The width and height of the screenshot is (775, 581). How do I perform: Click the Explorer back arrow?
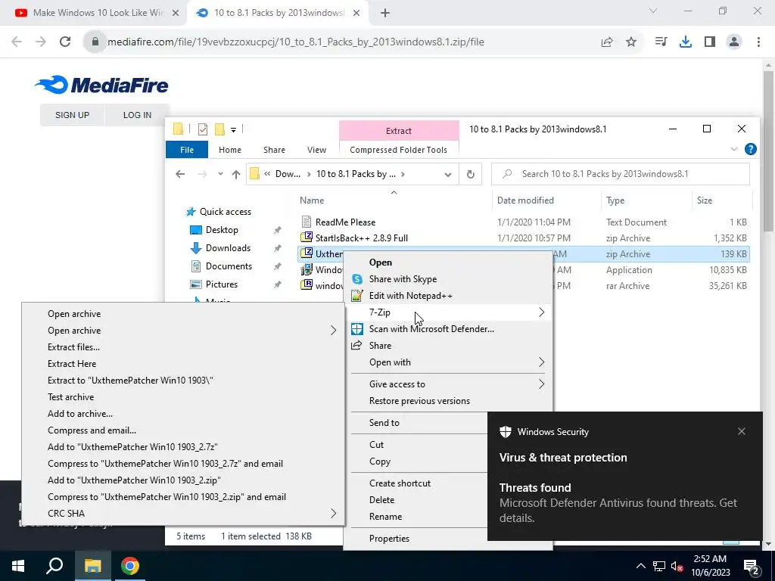[x=180, y=175]
